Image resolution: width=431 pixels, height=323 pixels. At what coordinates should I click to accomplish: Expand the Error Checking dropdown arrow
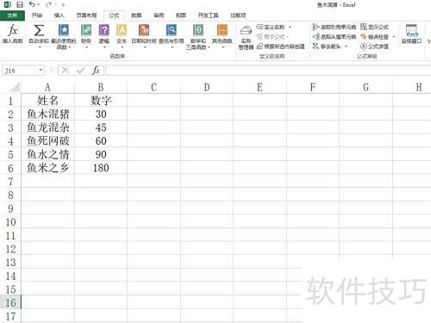394,37
